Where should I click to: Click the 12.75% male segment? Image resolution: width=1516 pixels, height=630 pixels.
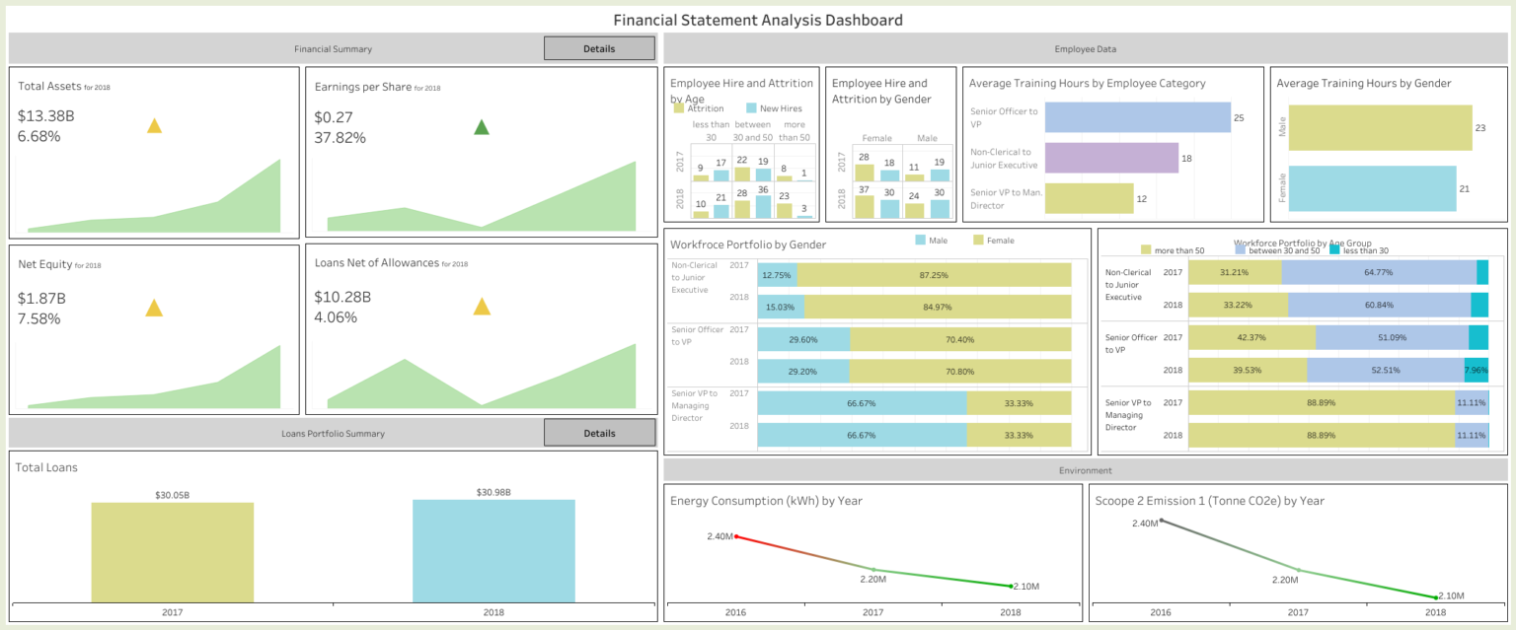pyautogui.click(x=778, y=275)
